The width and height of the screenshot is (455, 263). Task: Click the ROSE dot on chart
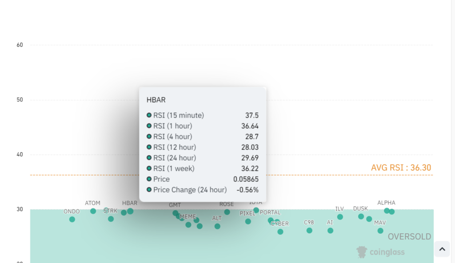227,212
